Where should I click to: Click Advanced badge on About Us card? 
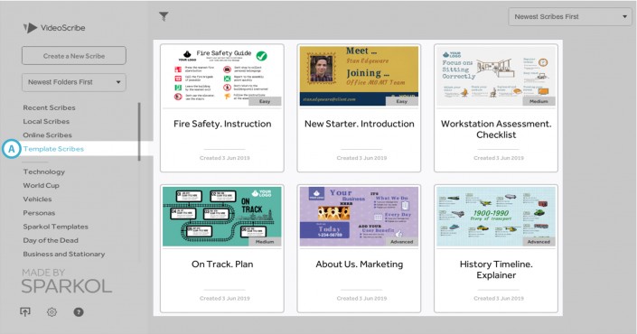coord(402,241)
